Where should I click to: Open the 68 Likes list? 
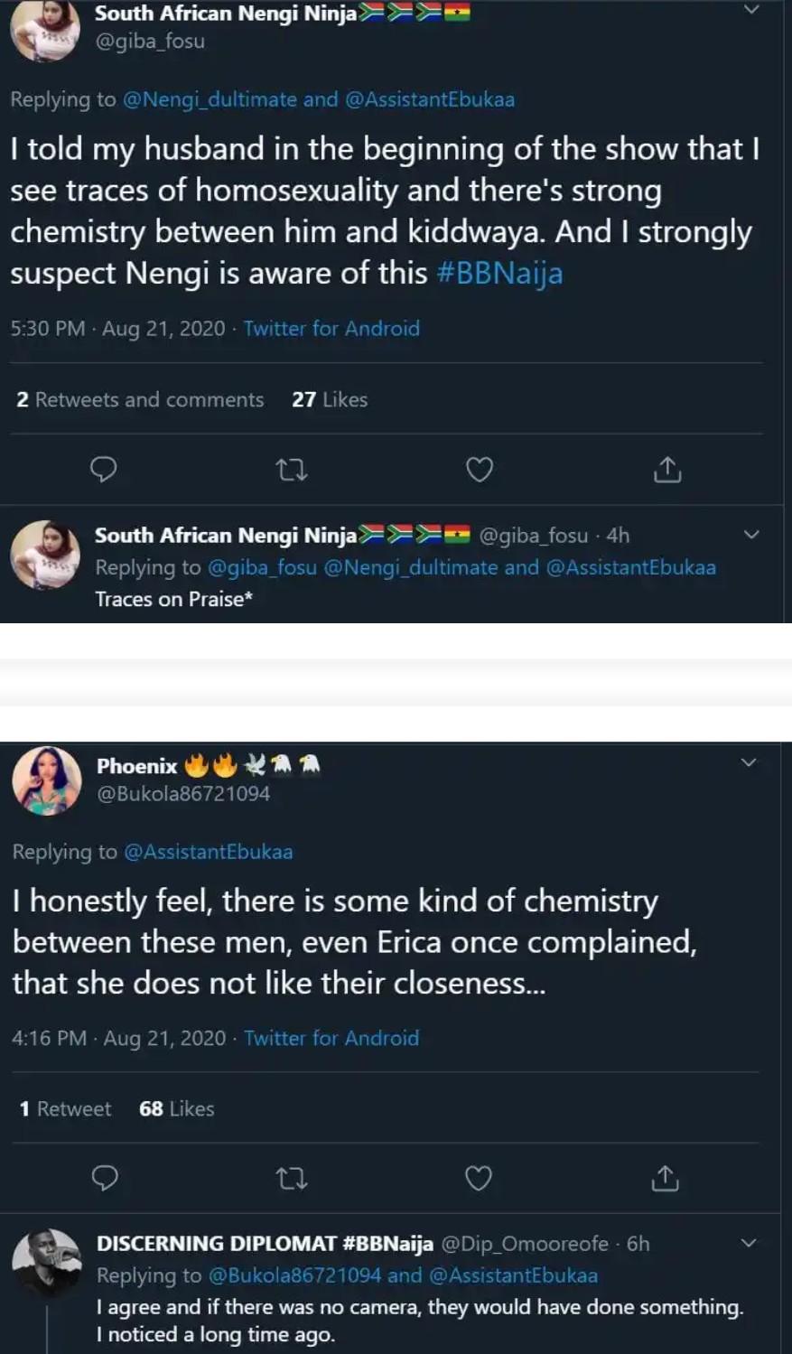tap(176, 1108)
